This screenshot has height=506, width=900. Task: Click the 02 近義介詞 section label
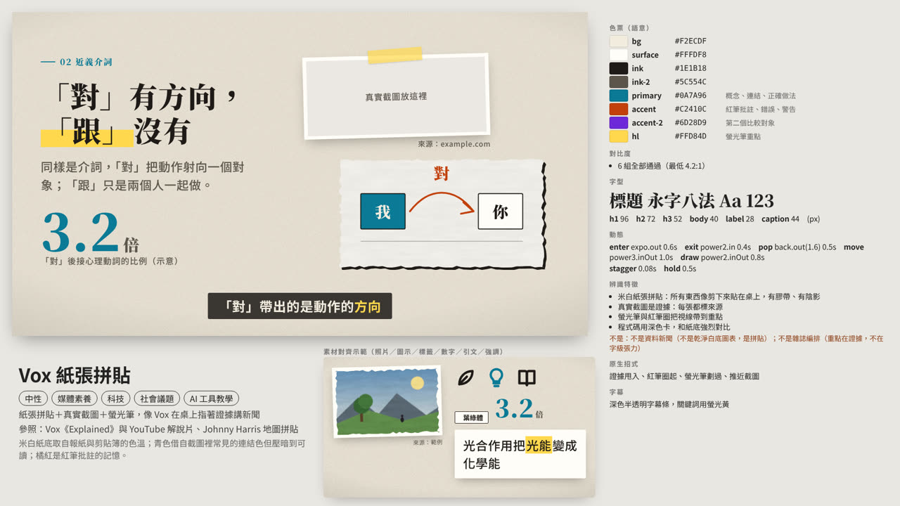pyautogui.click(x=77, y=62)
